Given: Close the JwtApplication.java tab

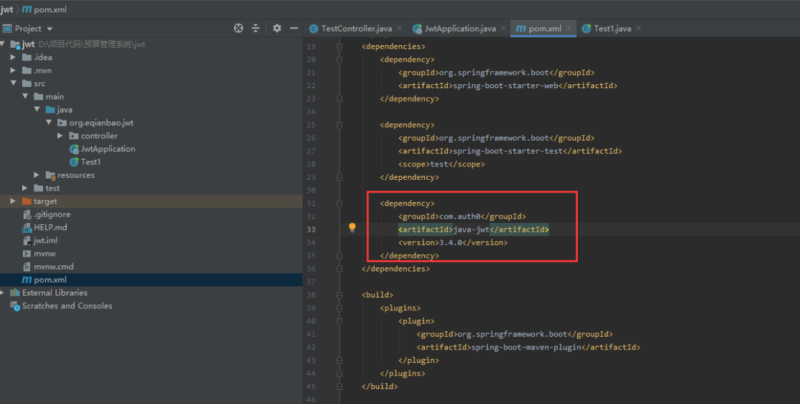Looking at the screenshot, I should point(503,28).
